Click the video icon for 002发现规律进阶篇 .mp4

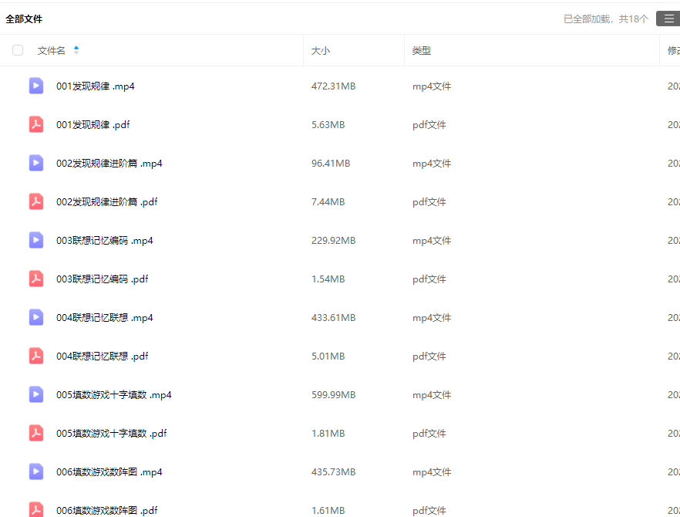click(x=36, y=163)
